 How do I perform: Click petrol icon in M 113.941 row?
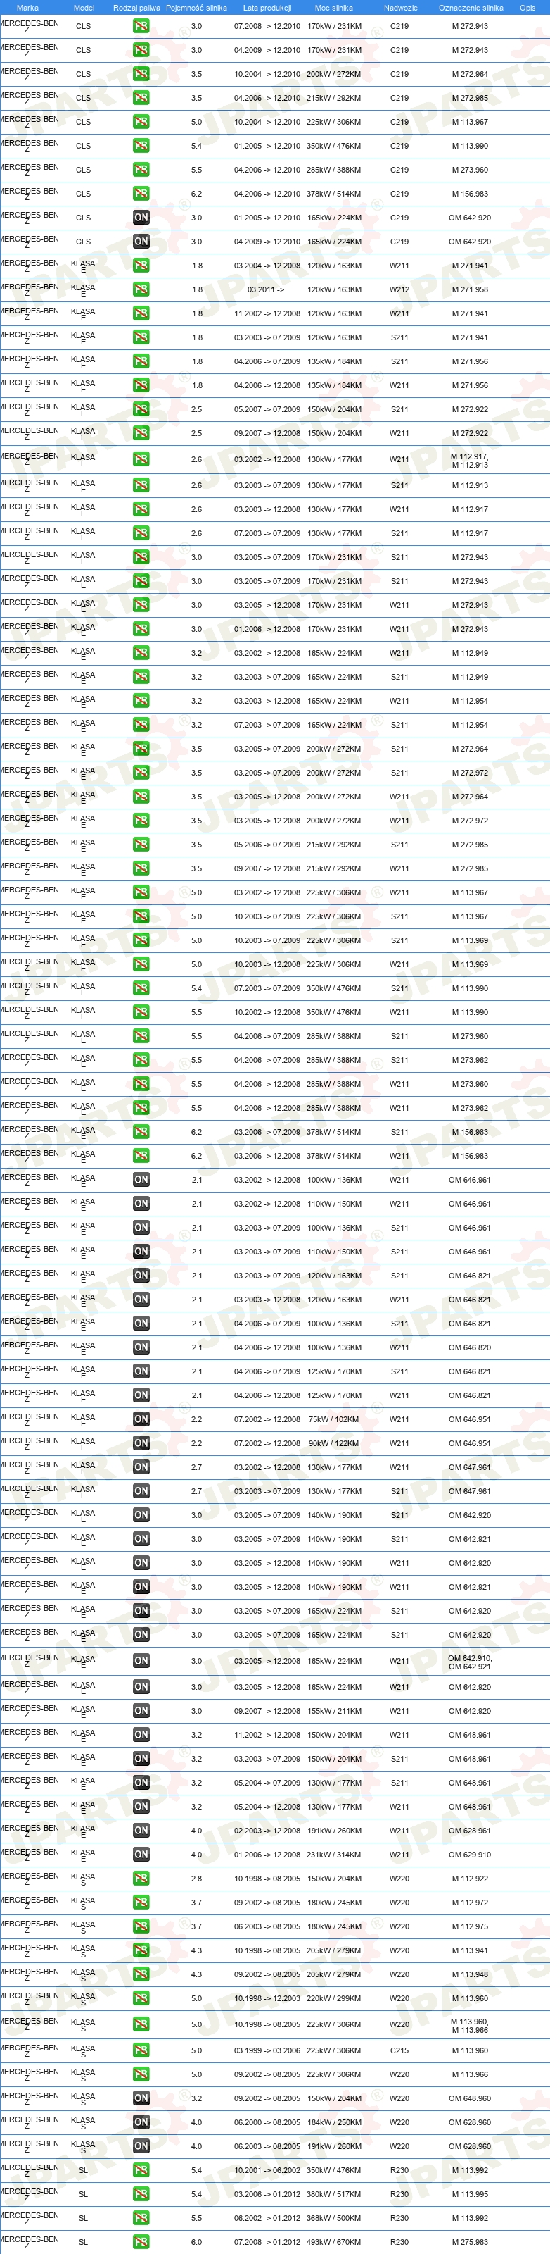(x=141, y=1950)
